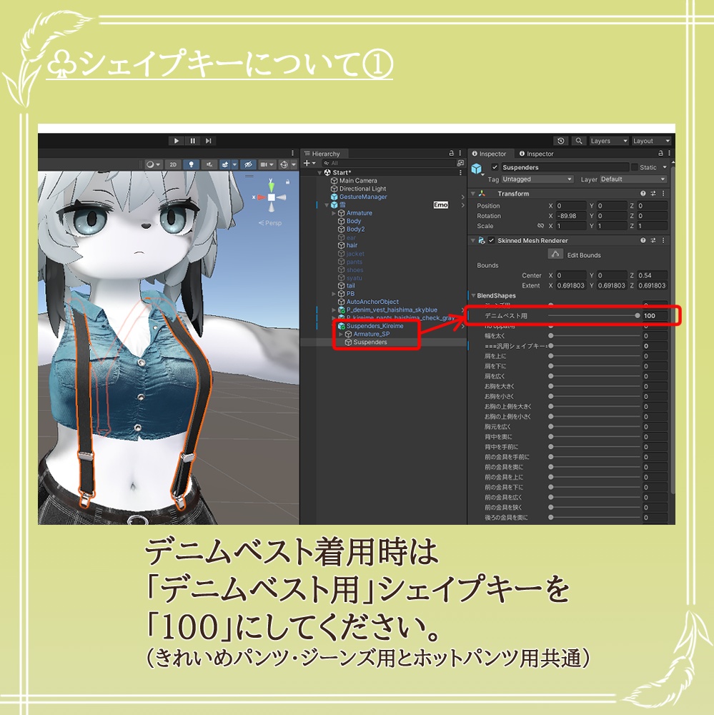Open the draw mode shading dropdown
Viewport: 714px width, 715px height.
click(x=153, y=164)
